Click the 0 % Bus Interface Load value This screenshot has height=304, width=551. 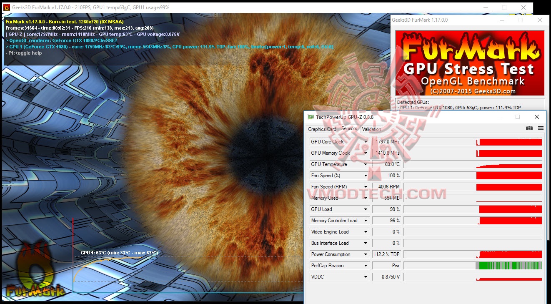pyautogui.click(x=387, y=243)
